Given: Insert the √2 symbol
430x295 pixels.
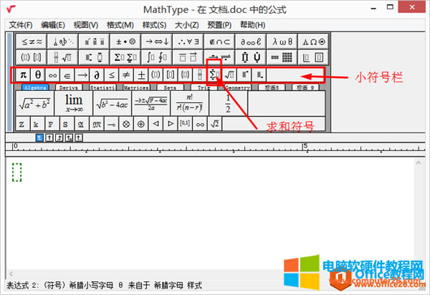Looking at the screenshot, I should click(x=215, y=124).
